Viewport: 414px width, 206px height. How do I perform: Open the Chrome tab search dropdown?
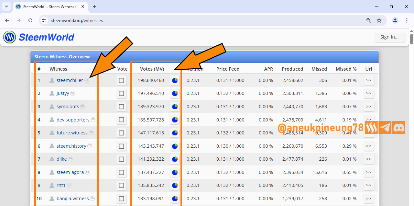(x=6, y=6)
